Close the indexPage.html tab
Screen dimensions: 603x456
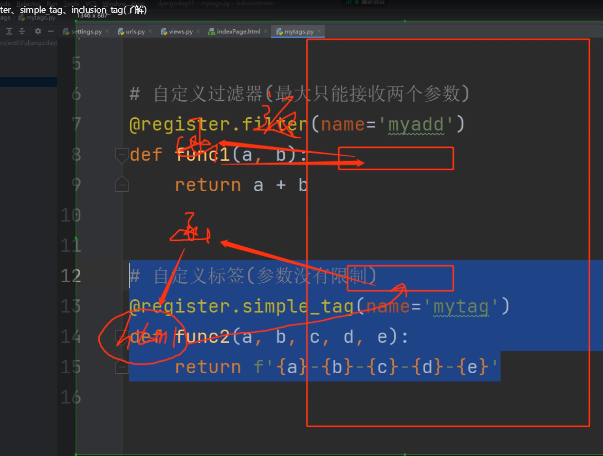tap(265, 31)
